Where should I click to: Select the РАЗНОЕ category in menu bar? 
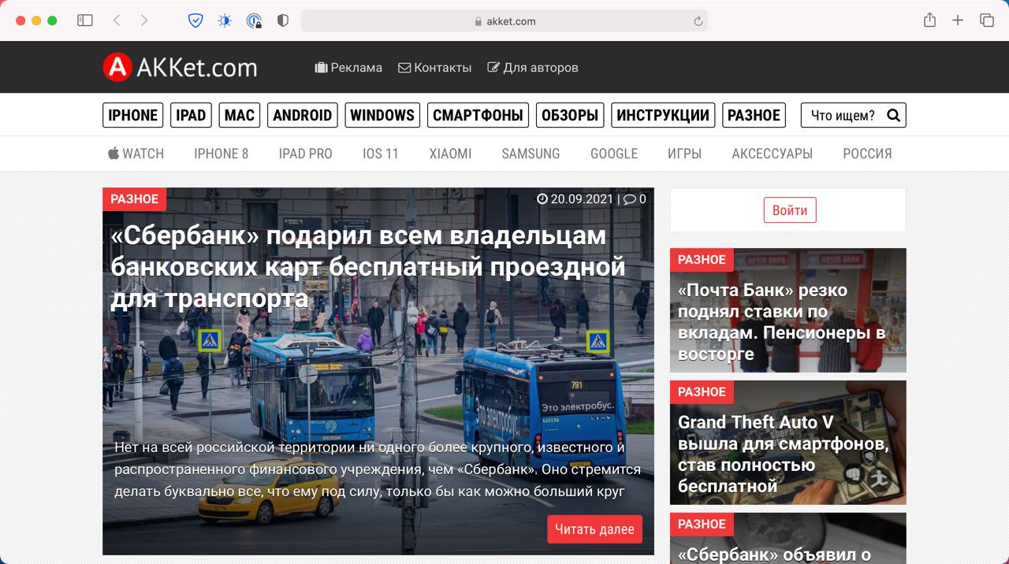point(754,115)
